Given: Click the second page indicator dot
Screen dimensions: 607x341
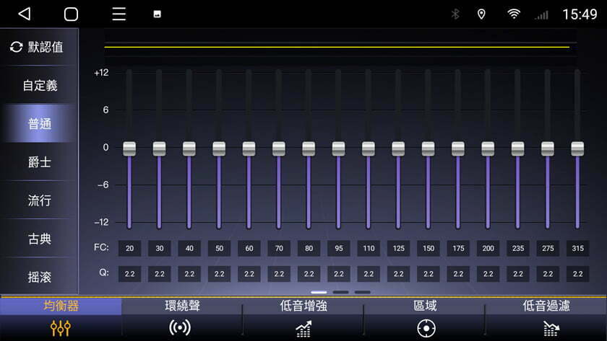Looking at the screenshot, I should (x=341, y=292).
